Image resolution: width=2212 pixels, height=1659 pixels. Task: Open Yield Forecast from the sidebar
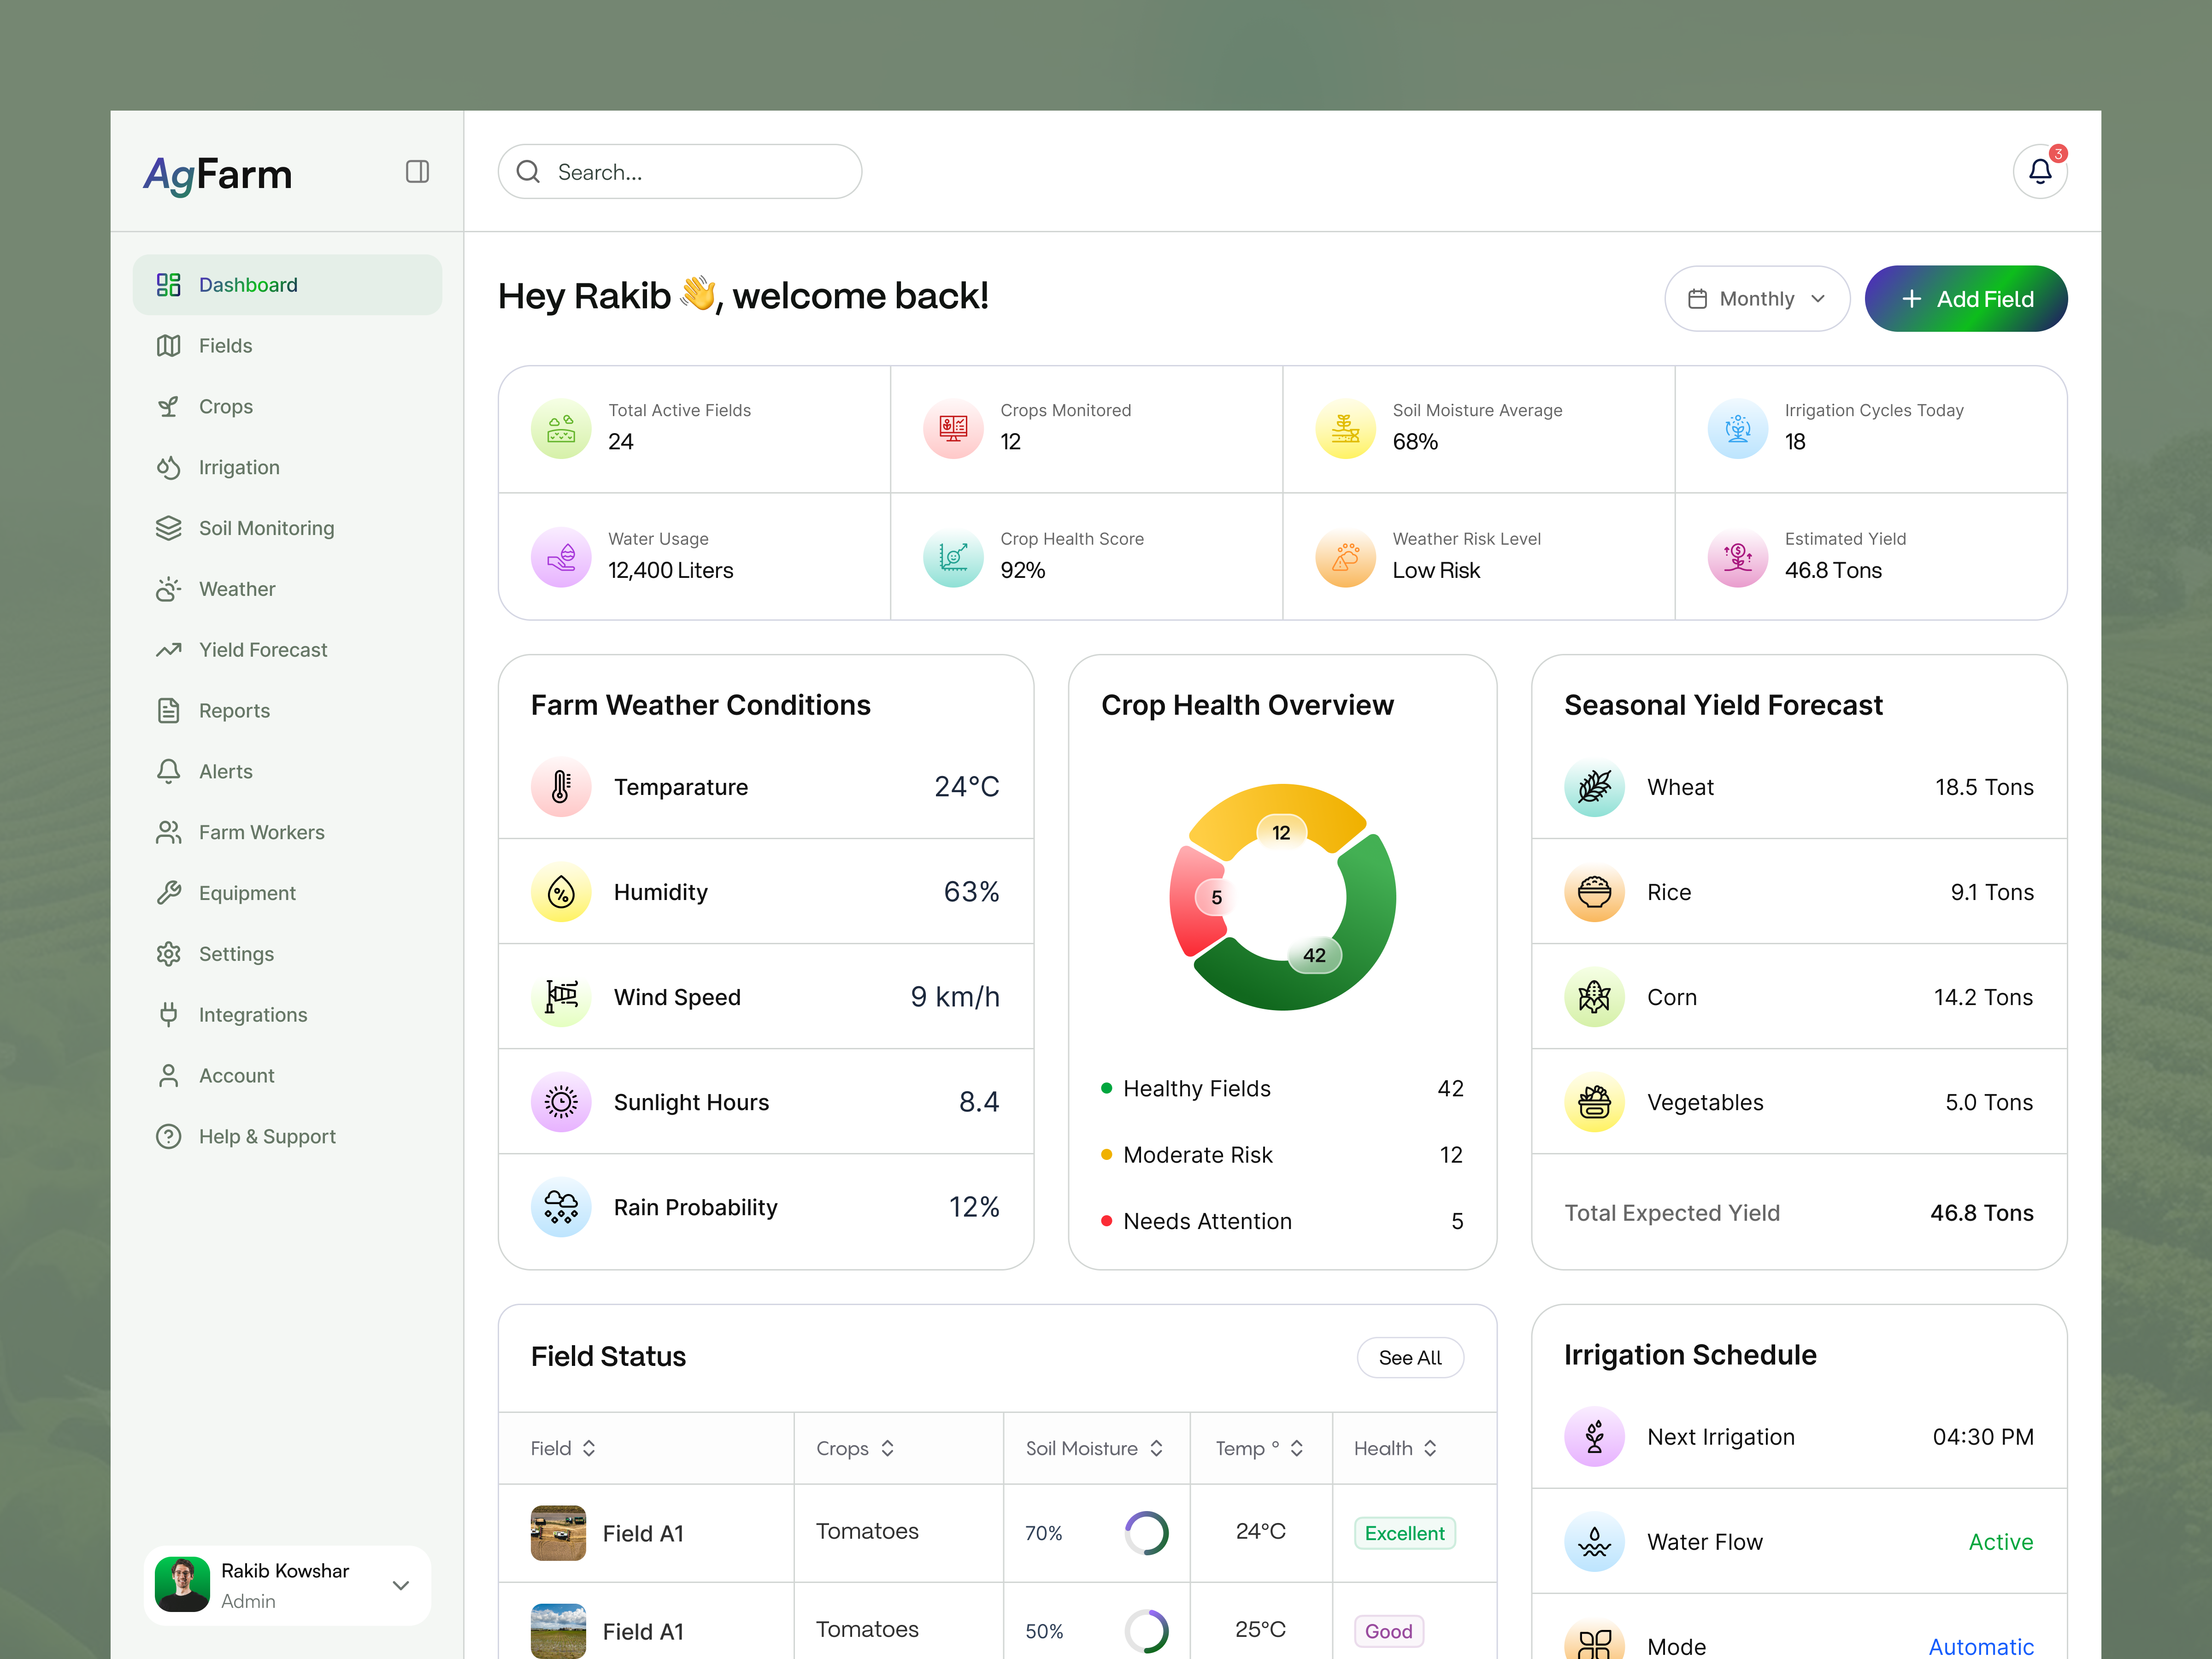coord(263,650)
